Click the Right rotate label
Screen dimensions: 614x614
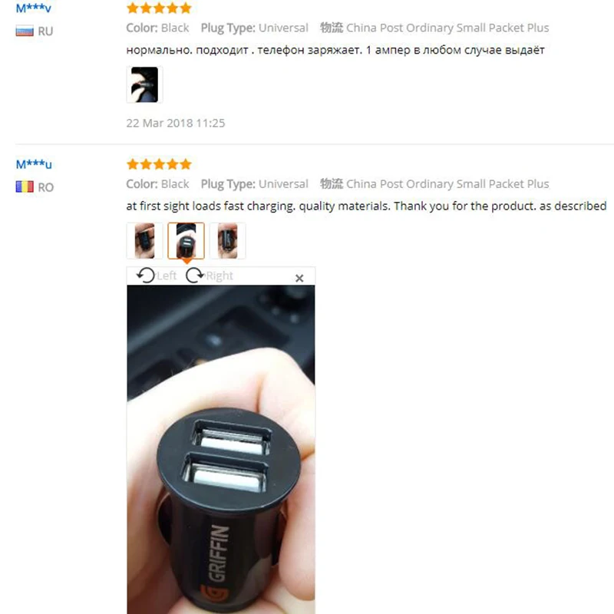[x=220, y=276]
